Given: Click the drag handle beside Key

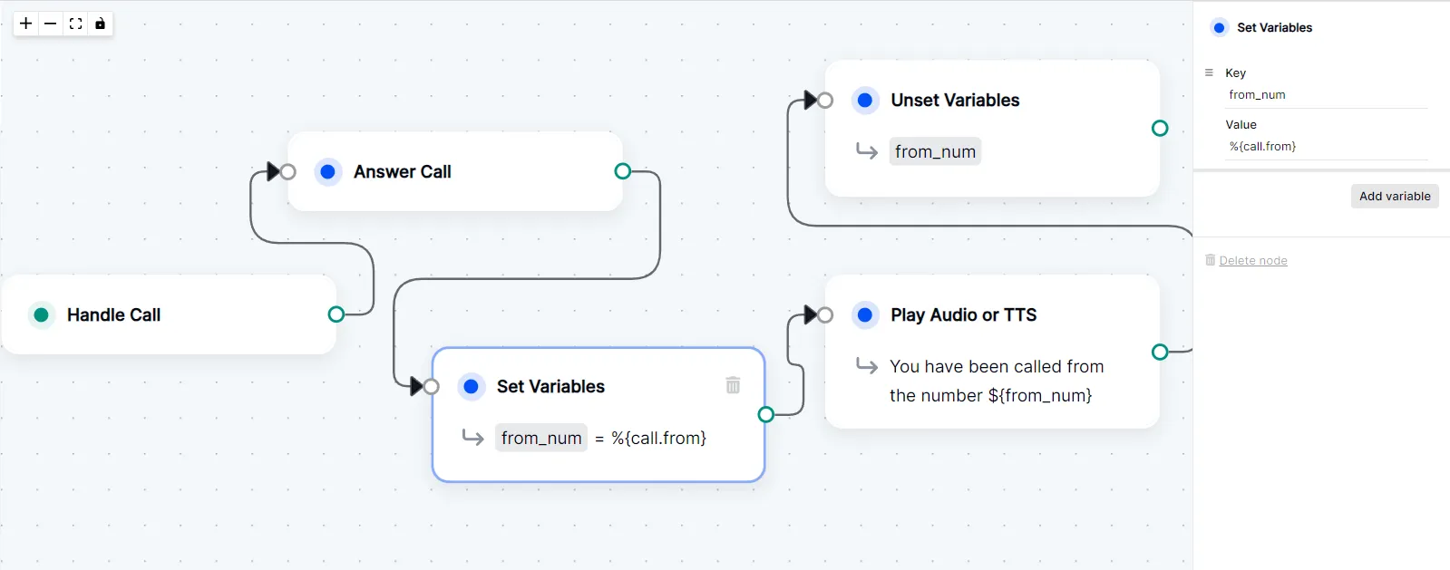Looking at the screenshot, I should (x=1209, y=72).
